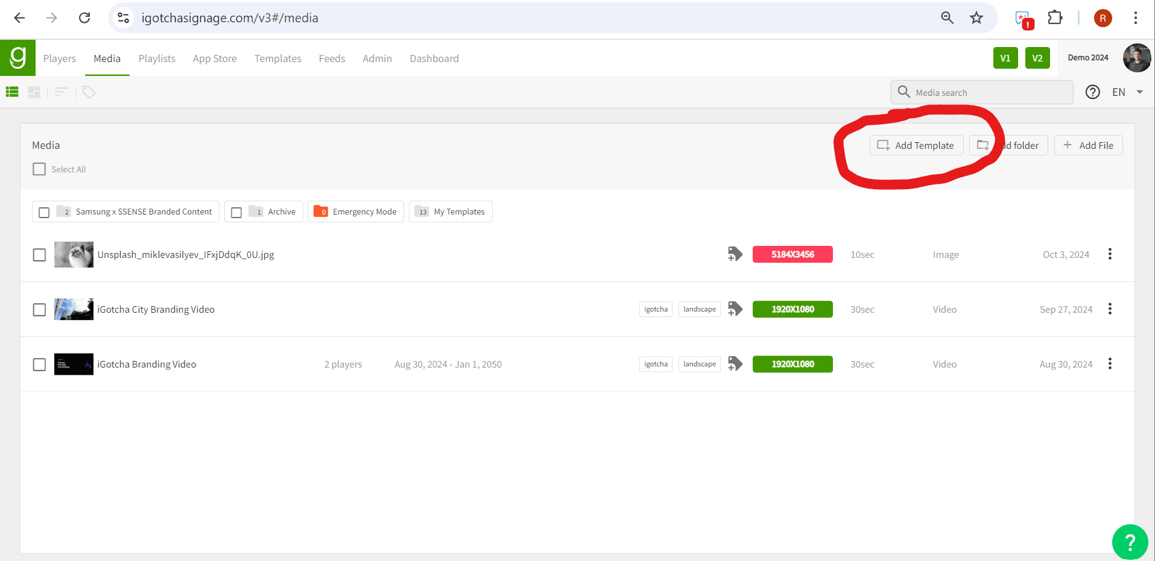Screen dimensions: 1155x561
Task: Open the help circle icon near language
Action: (1092, 92)
